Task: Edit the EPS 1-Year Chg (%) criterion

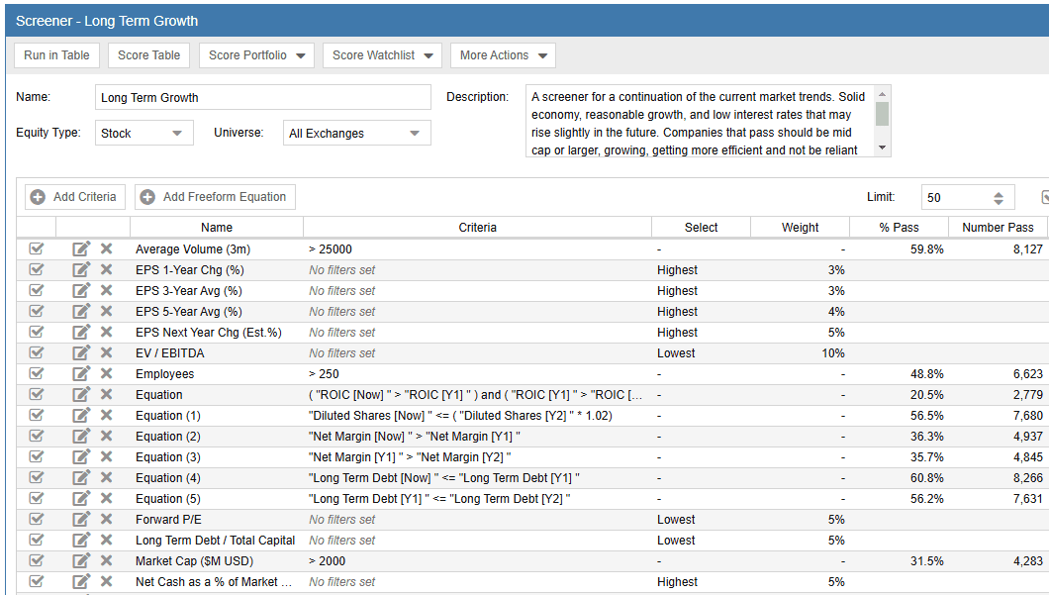Action: click(81, 269)
